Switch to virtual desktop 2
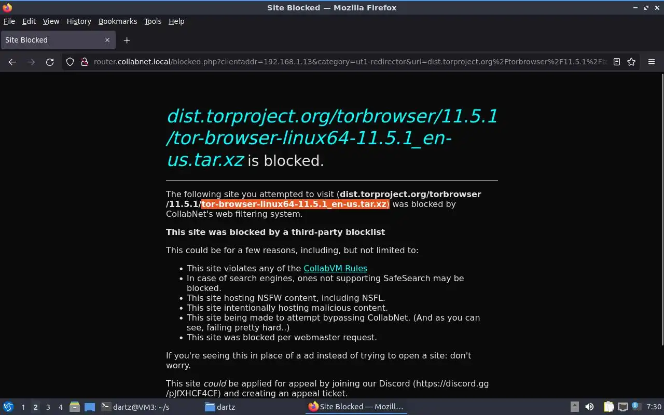 click(35, 407)
